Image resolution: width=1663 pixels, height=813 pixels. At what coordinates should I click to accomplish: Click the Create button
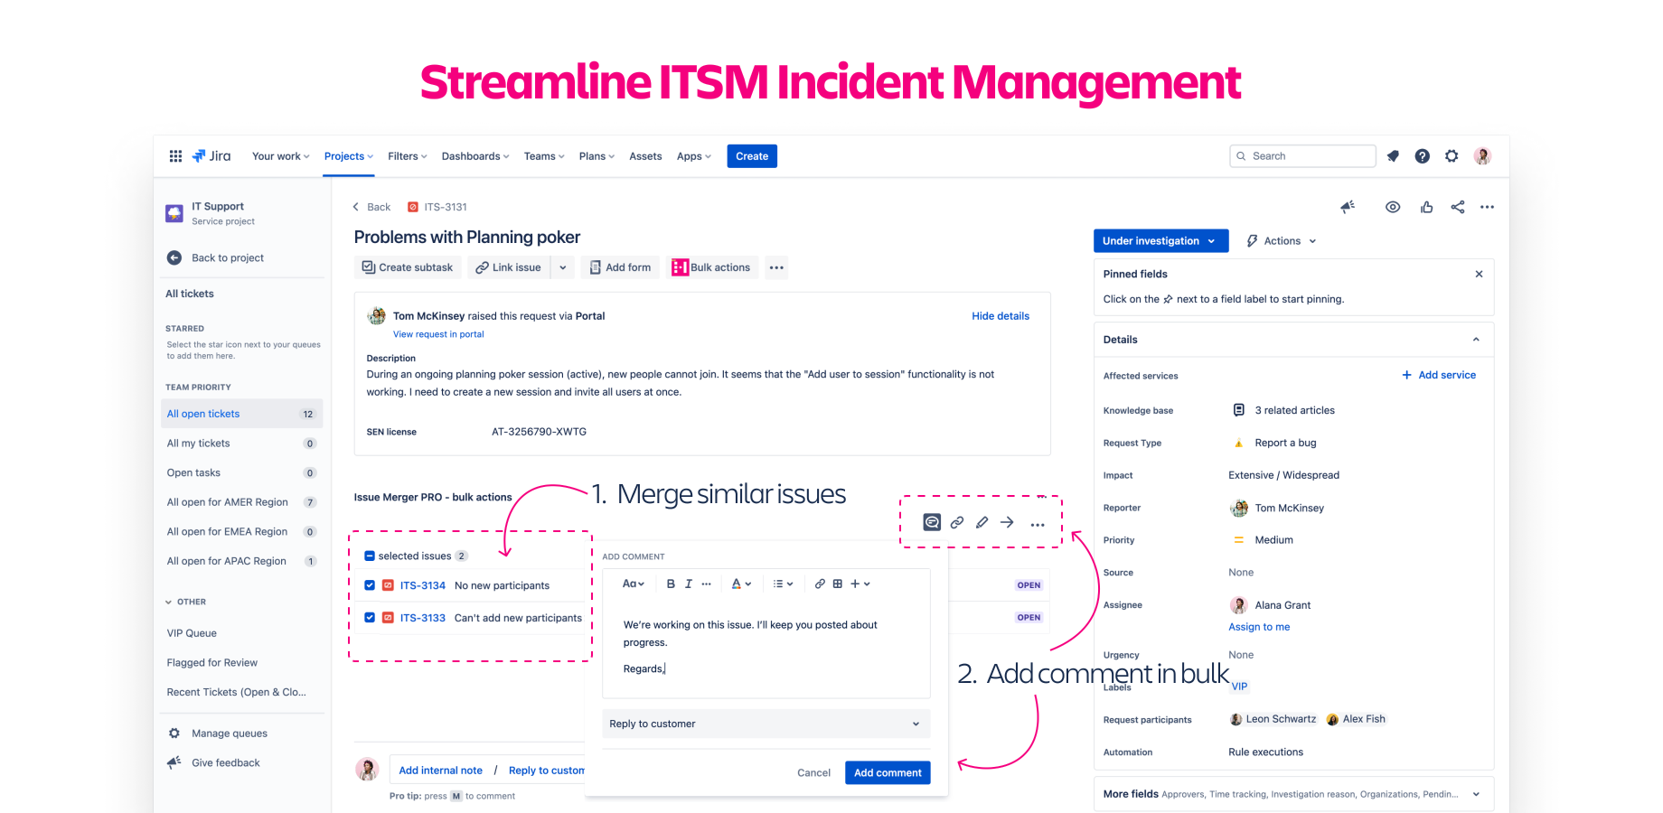(752, 156)
